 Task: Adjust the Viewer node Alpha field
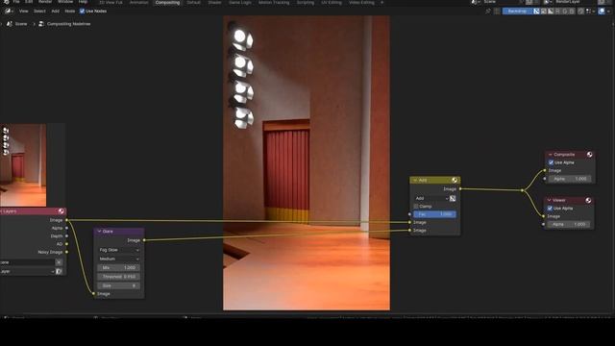coord(568,224)
